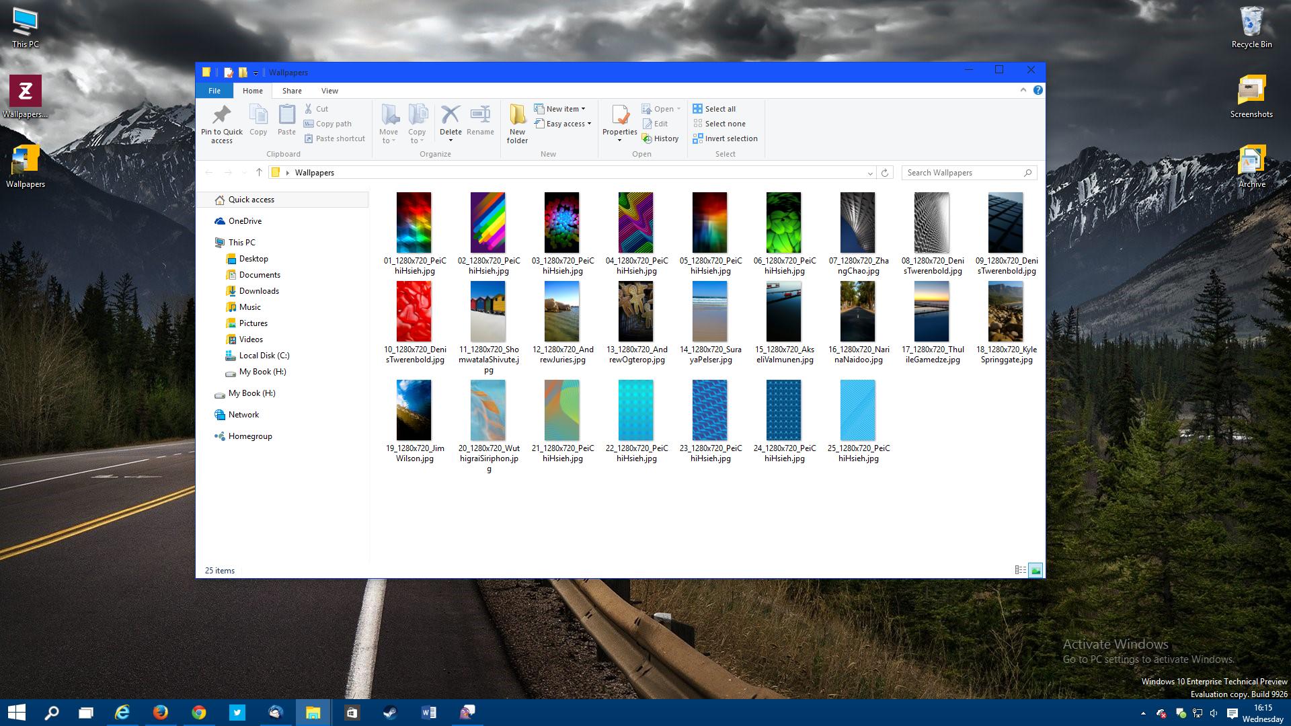Screen dimensions: 1291x726
Task: Click the Search Wallpapers input field
Action: pos(968,173)
